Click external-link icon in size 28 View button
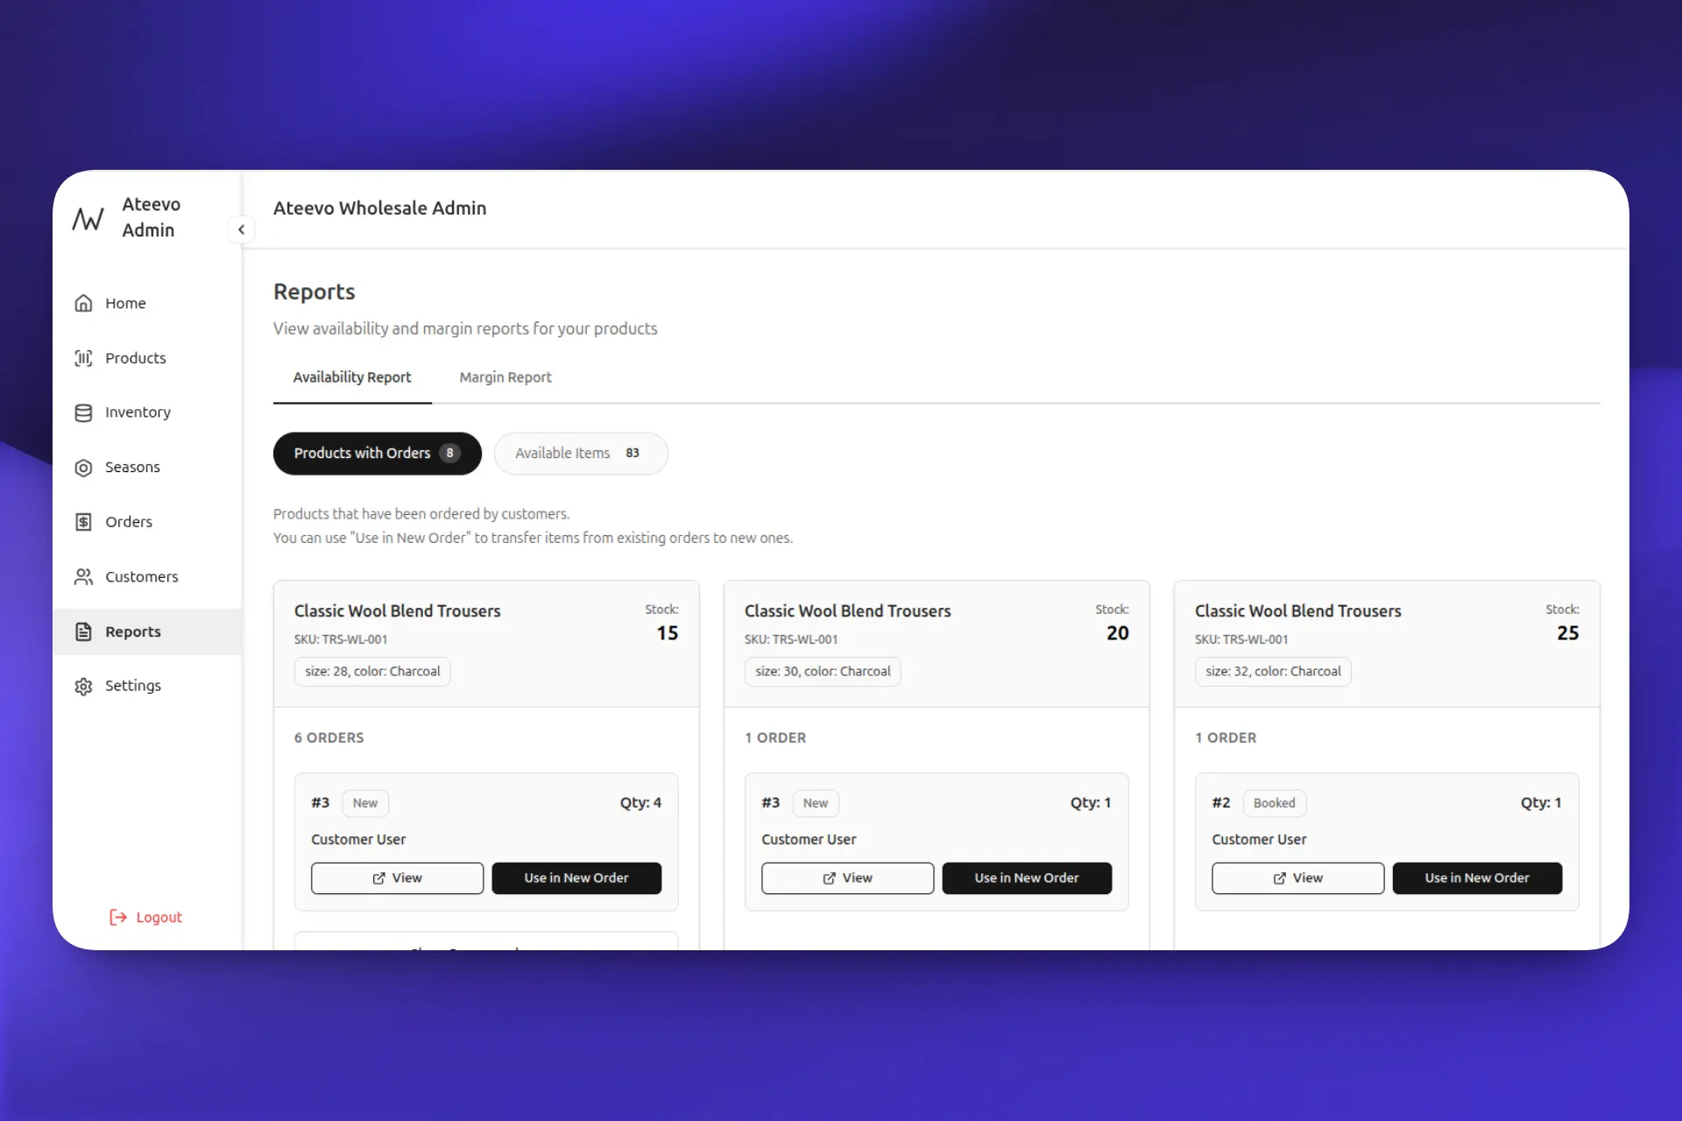Screen dimensions: 1682x1121 pyautogui.click(x=378, y=878)
